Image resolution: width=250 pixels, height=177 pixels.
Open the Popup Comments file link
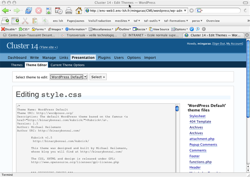click(203, 145)
